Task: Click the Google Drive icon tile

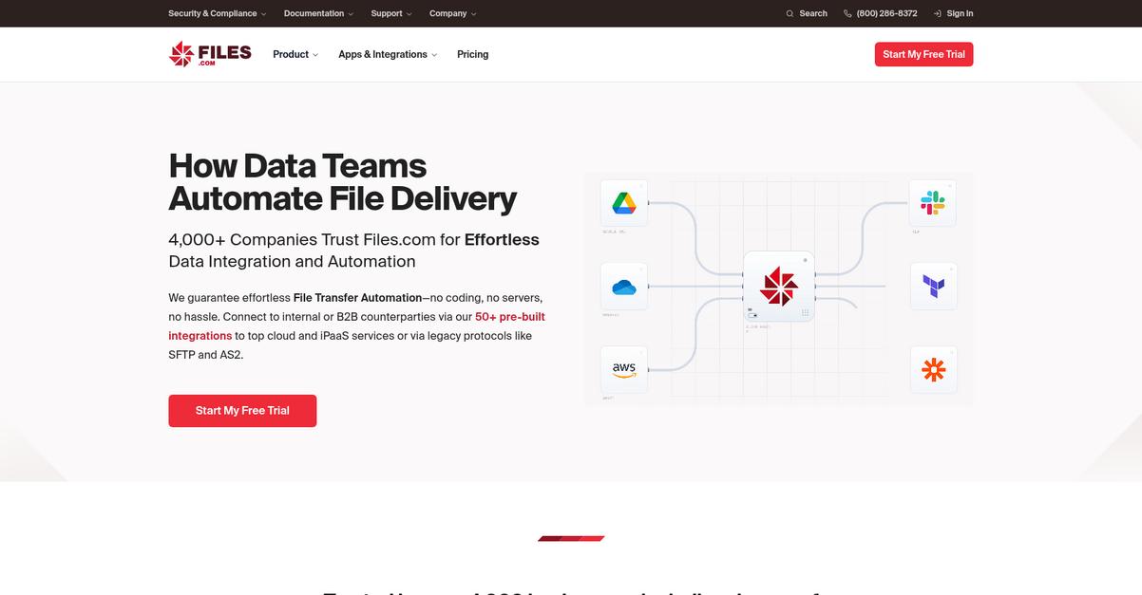Action: 624,203
